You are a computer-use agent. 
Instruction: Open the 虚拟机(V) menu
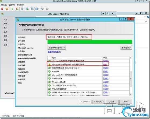click(20, 5)
